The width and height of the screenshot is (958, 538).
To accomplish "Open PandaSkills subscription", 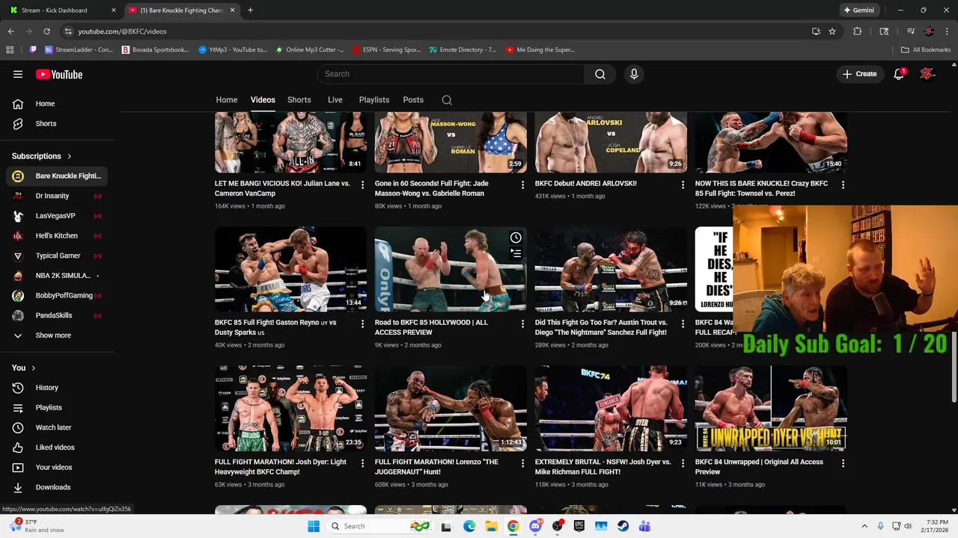I will point(58,315).
